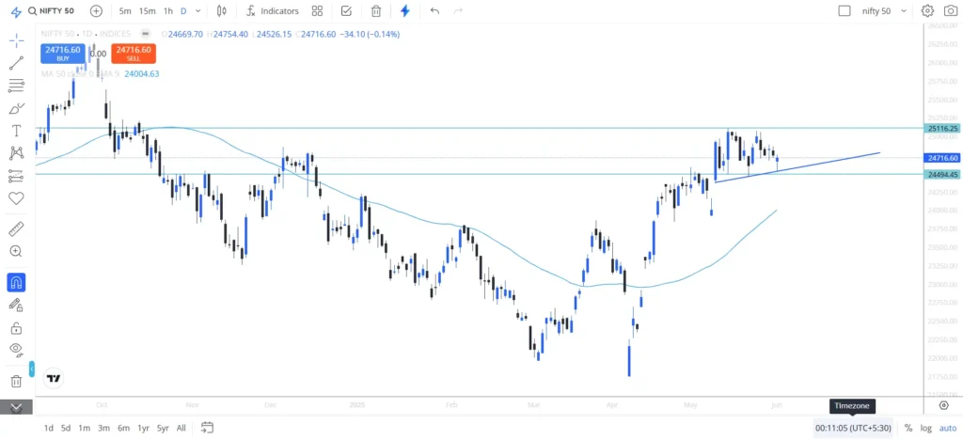Image resolution: width=963 pixels, height=440 pixels.
Task: Click the checkbox tasks icon in toolbar
Action: pyautogui.click(x=346, y=11)
